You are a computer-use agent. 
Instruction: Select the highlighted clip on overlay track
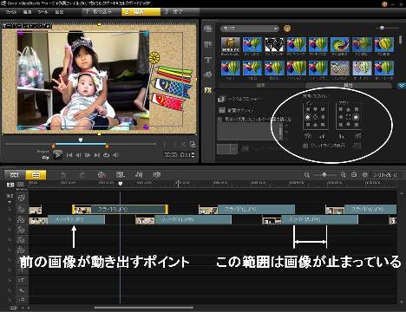pyautogui.click(x=120, y=209)
